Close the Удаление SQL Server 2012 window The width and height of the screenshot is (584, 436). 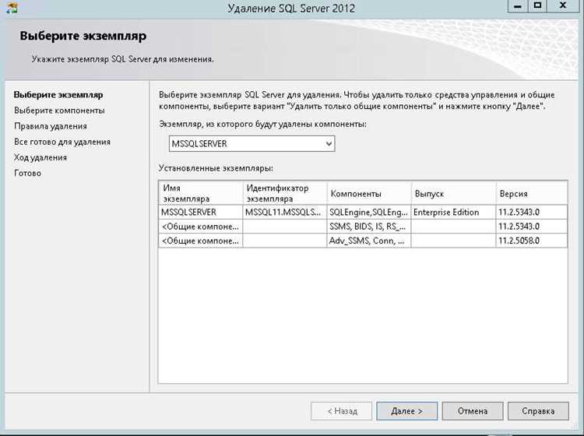point(563,5)
